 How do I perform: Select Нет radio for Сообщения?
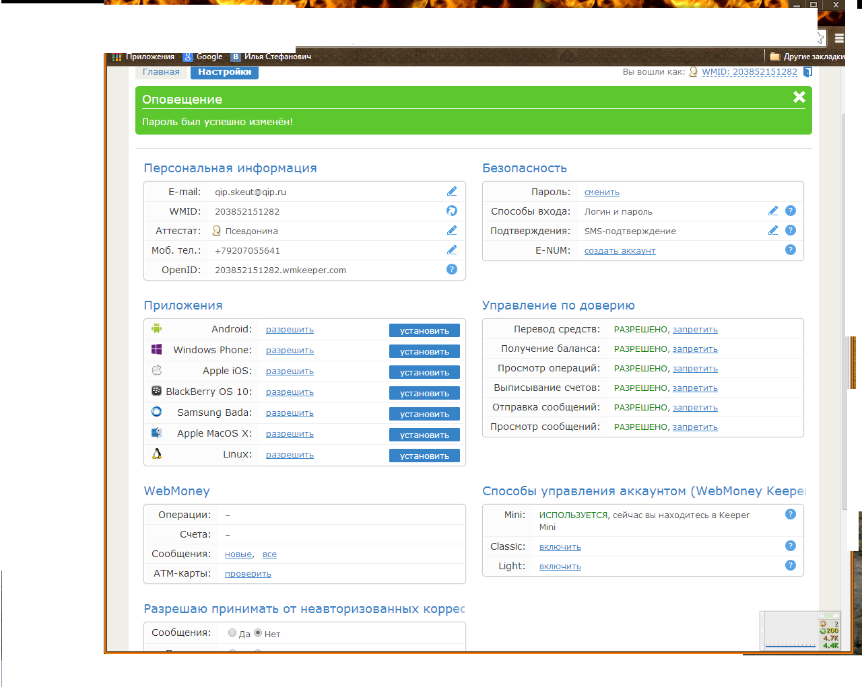click(x=258, y=632)
